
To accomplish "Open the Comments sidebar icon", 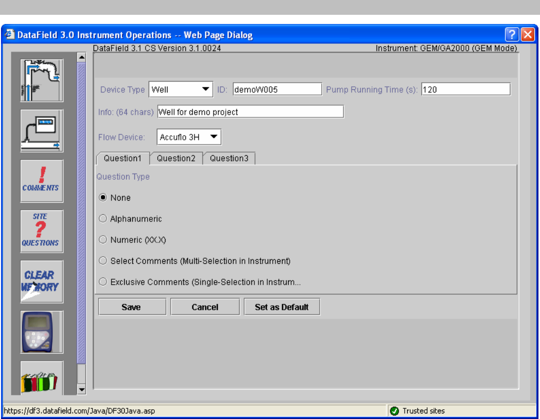I will tap(42, 181).
